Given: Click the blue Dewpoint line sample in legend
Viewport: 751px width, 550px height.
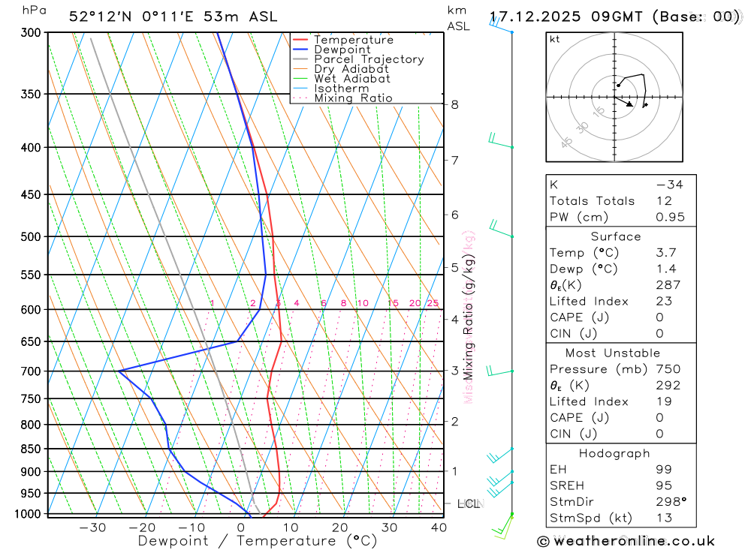Looking at the screenshot, I should click(300, 50).
